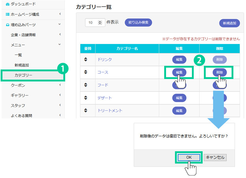Expand the ホームページ構成 menu chevron

(x=60, y=14)
